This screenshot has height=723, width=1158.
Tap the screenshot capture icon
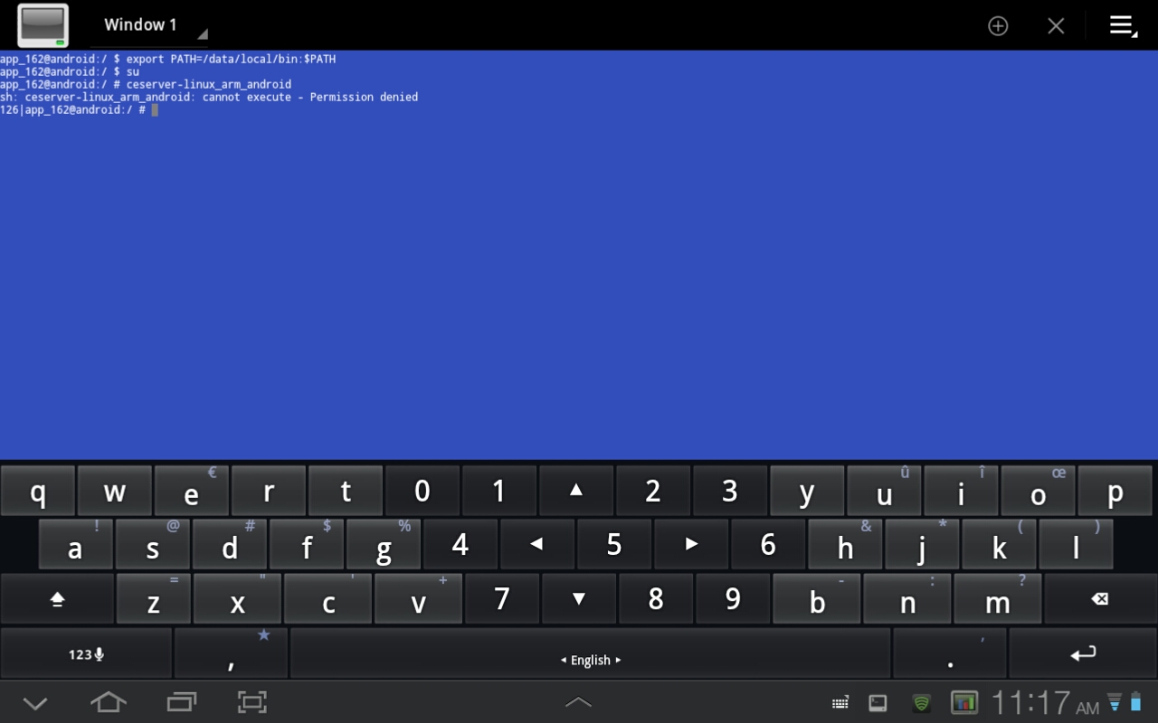[252, 702]
